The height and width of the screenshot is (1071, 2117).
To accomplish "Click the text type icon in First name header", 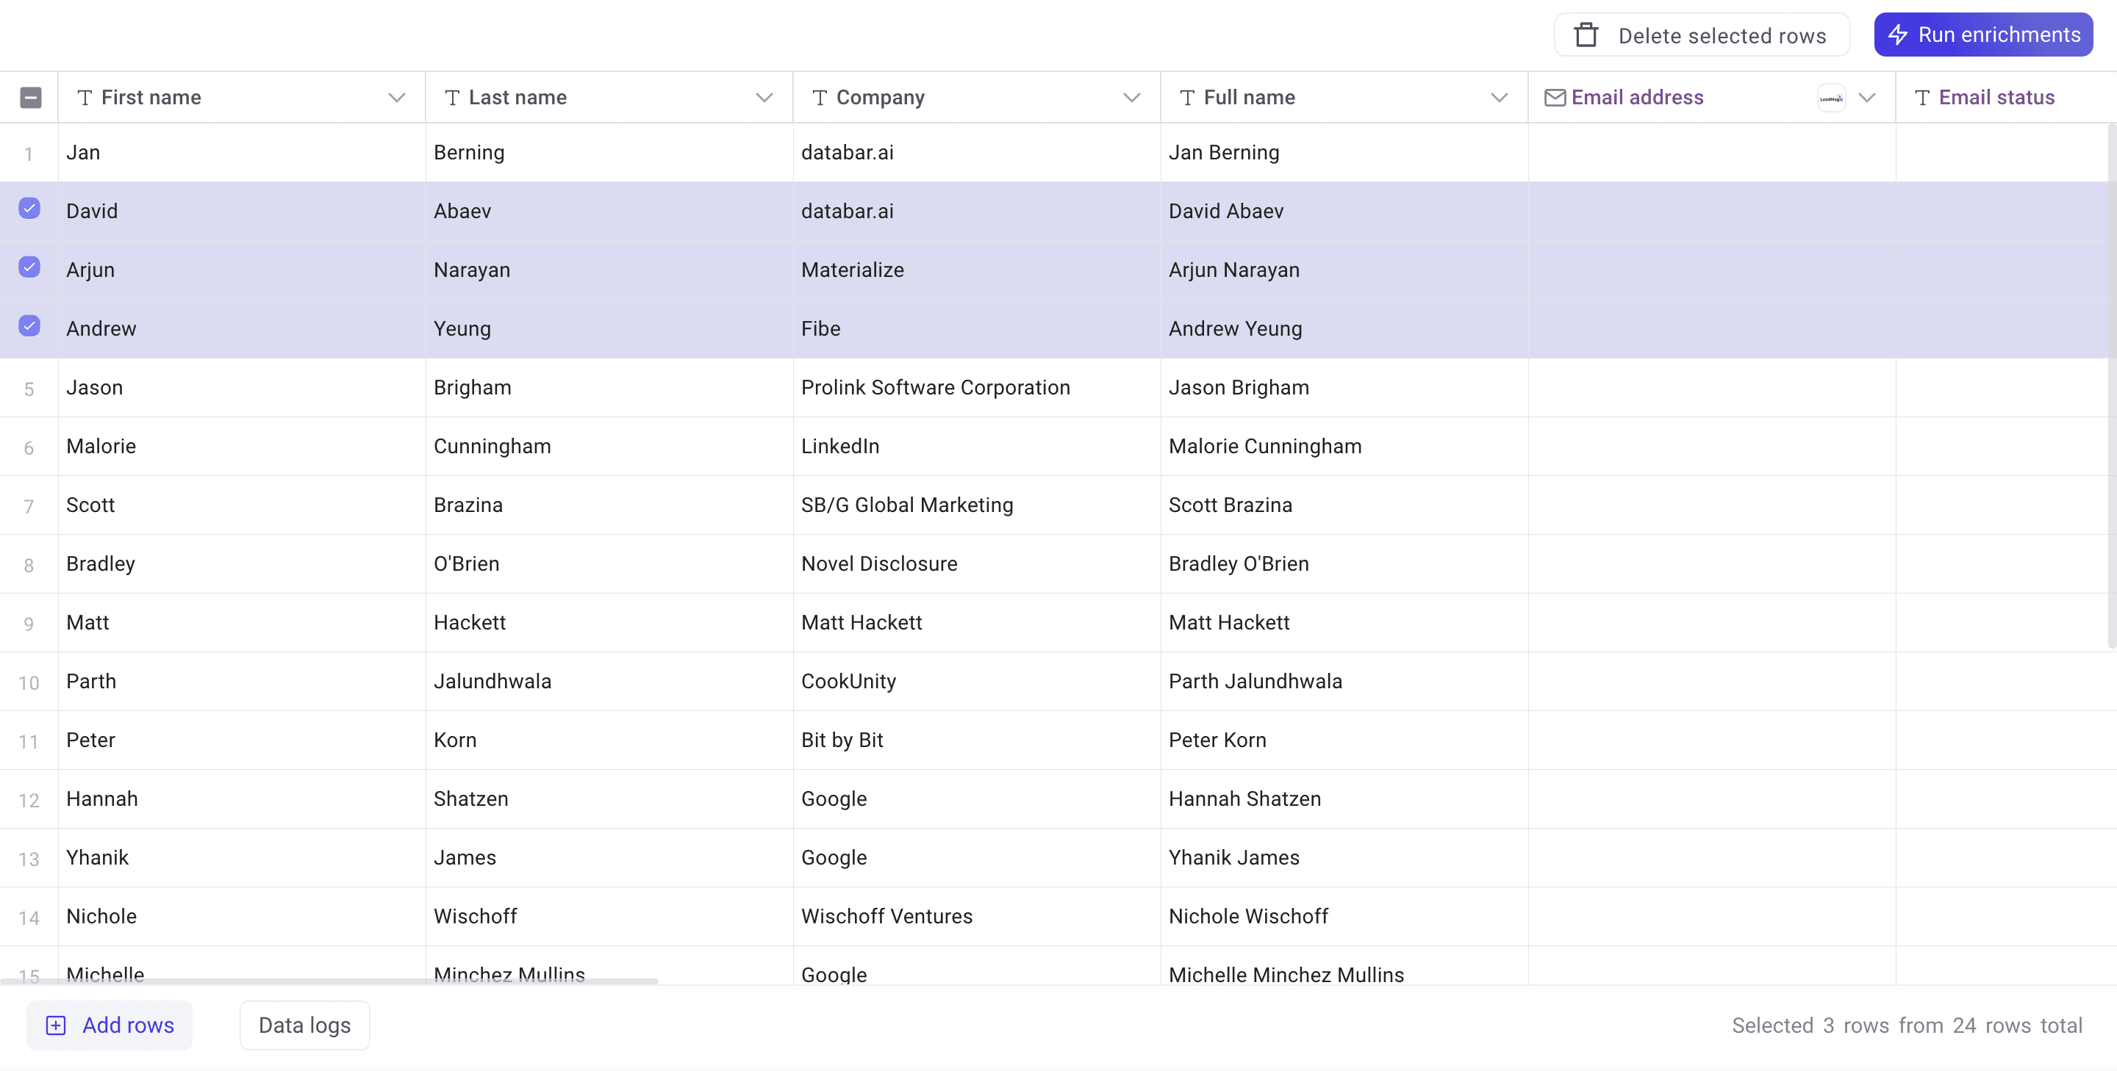I will 85,97.
